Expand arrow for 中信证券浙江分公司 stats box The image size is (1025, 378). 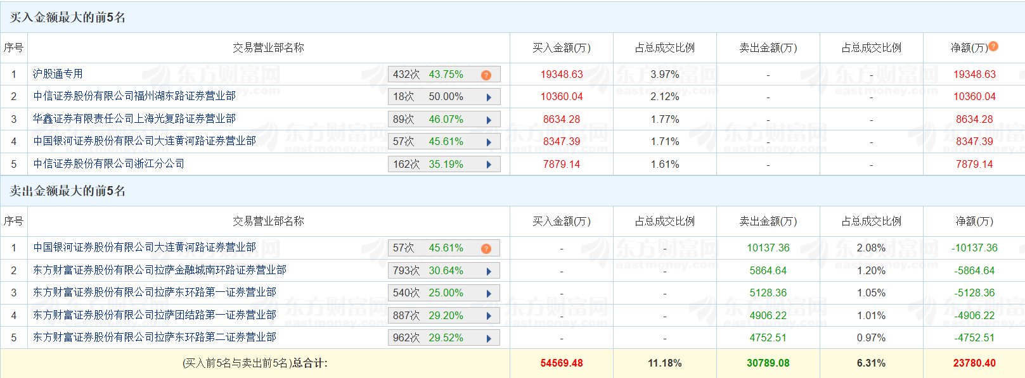point(489,165)
